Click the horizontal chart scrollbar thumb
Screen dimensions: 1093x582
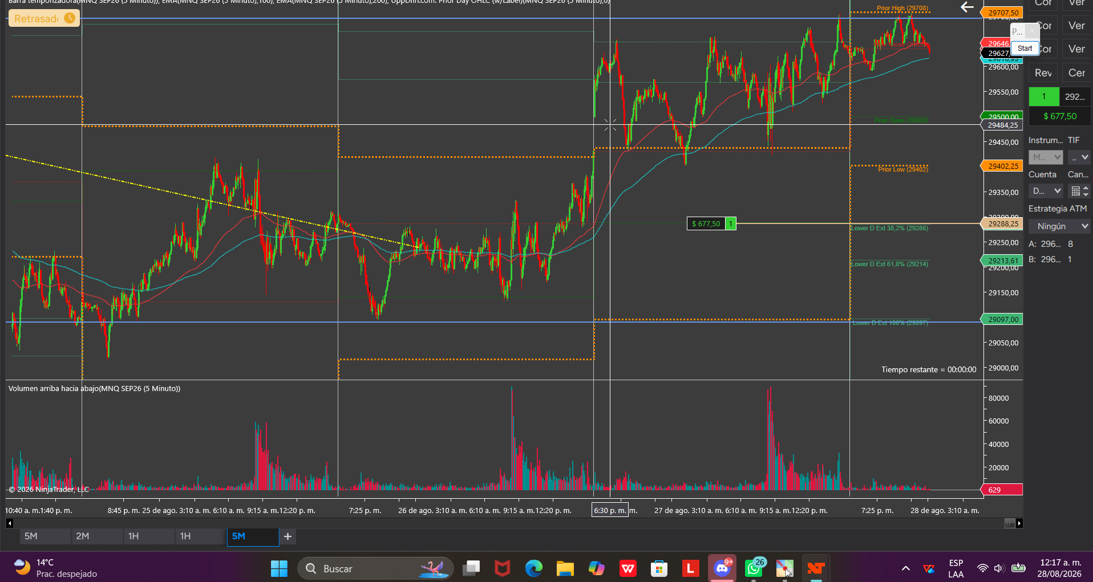1010,523
